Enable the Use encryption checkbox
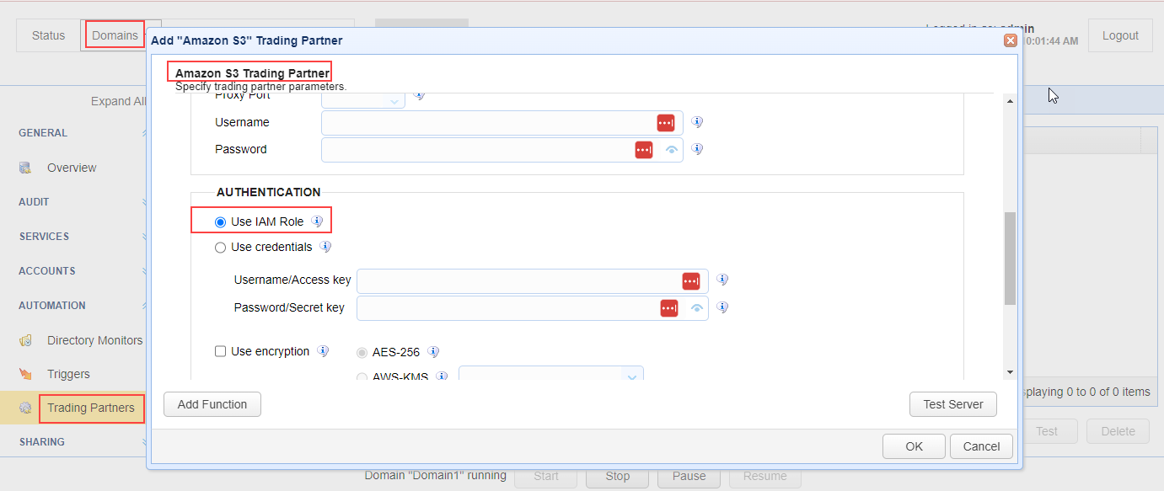1164x491 pixels. click(x=221, y=352)
